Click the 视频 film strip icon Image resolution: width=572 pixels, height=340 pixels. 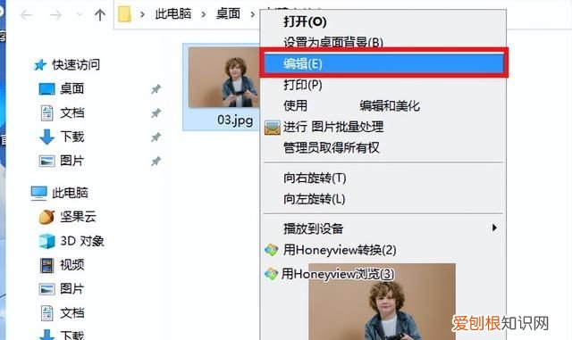46,265
